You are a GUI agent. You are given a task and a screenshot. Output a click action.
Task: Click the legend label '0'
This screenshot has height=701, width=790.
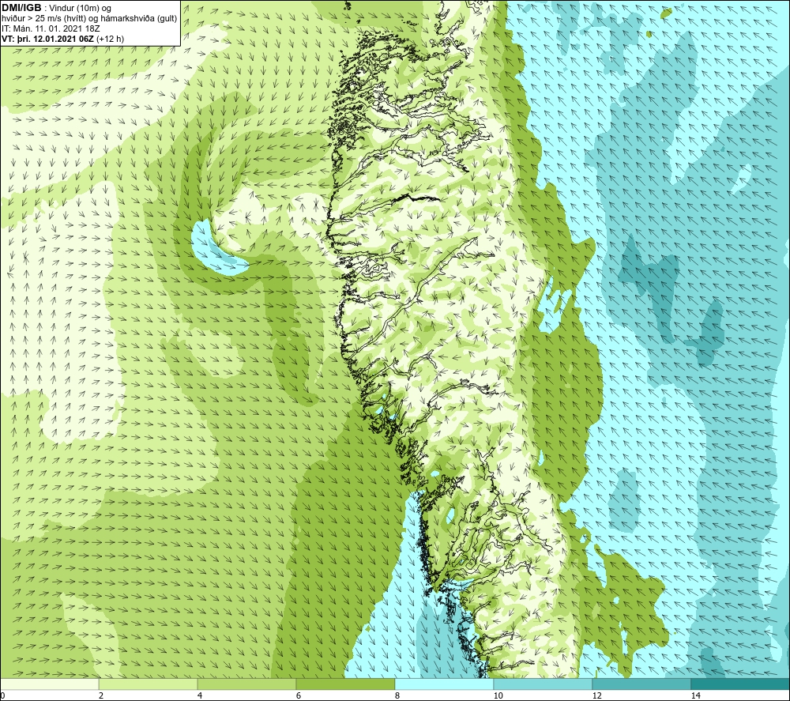click(x=3, y=695)
